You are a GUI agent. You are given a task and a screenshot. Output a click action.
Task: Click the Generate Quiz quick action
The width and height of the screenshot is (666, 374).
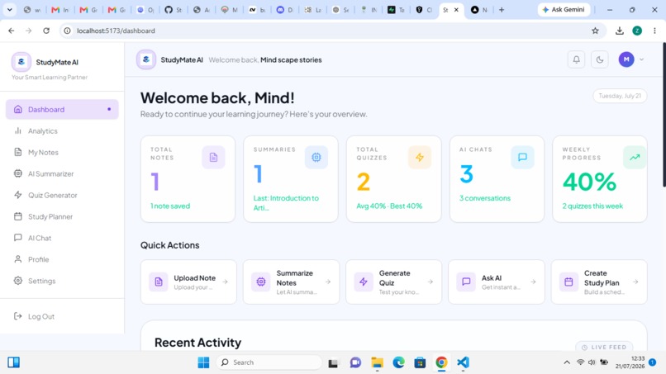click(x=394, y=282)
